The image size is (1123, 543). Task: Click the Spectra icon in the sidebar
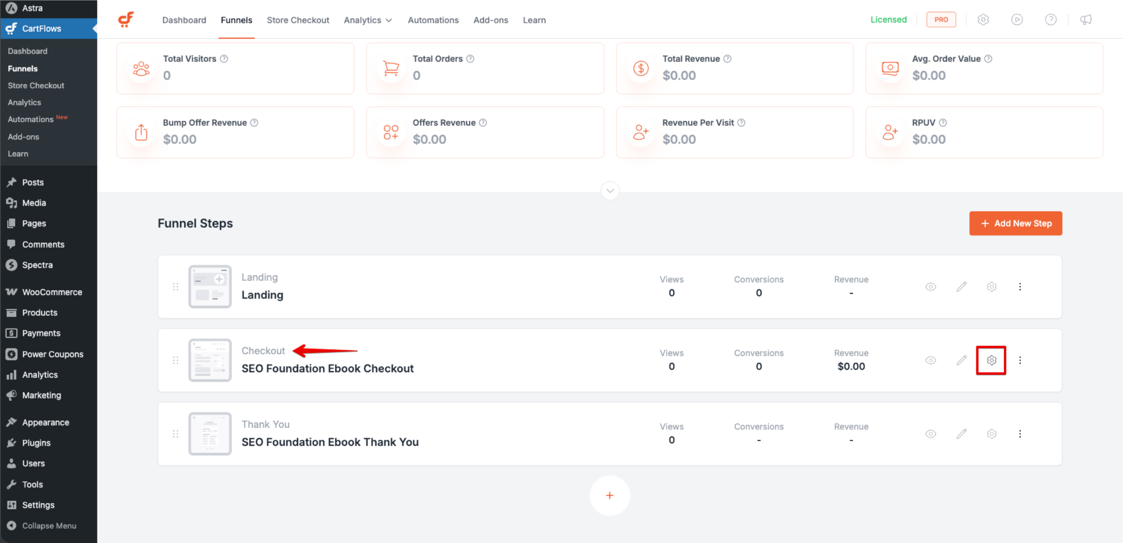pyautogui.click(x=11, y=265)
